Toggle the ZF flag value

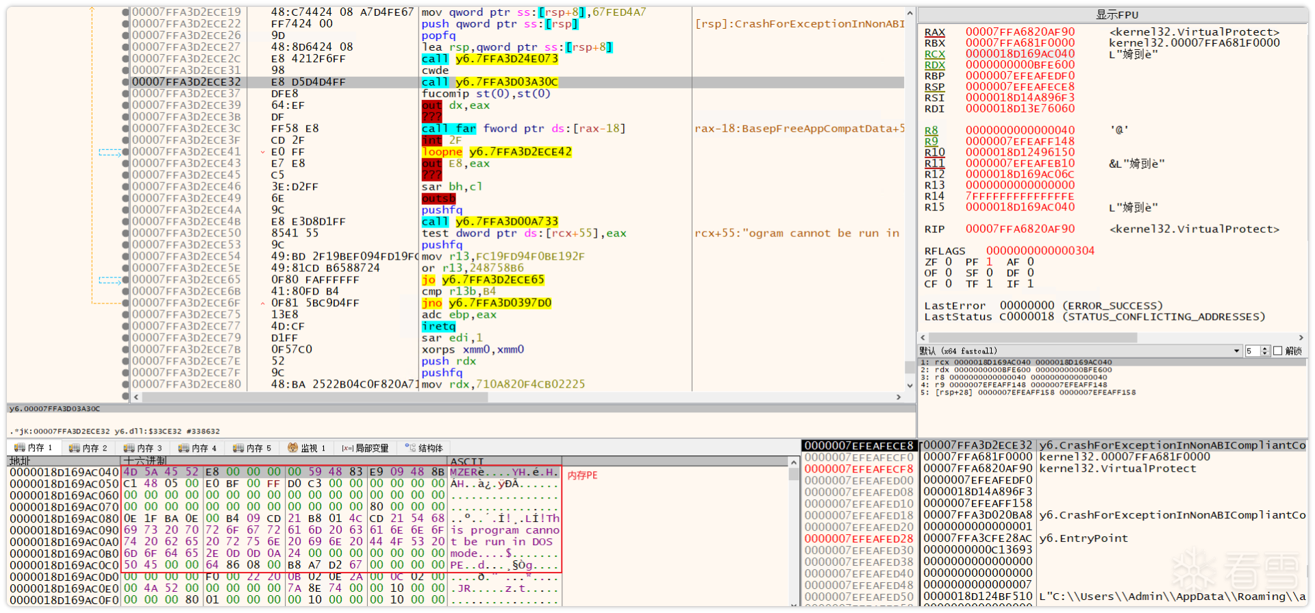pyautogui.click(x=949, y=262)
